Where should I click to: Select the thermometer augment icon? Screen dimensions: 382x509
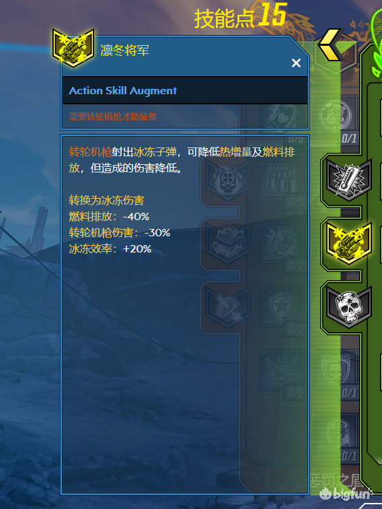click(x=349, y=180)
